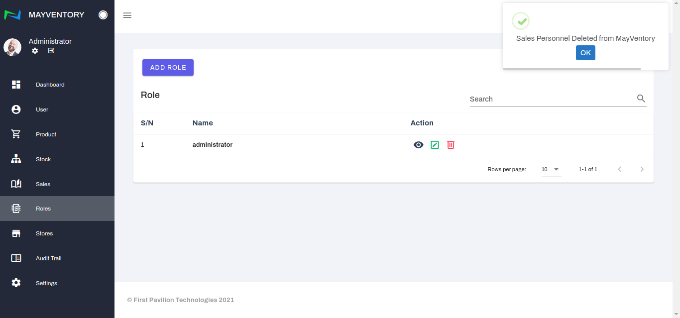Dismiss the notification with OK
This screenshot has width=680, height=318.
(585, 53)
